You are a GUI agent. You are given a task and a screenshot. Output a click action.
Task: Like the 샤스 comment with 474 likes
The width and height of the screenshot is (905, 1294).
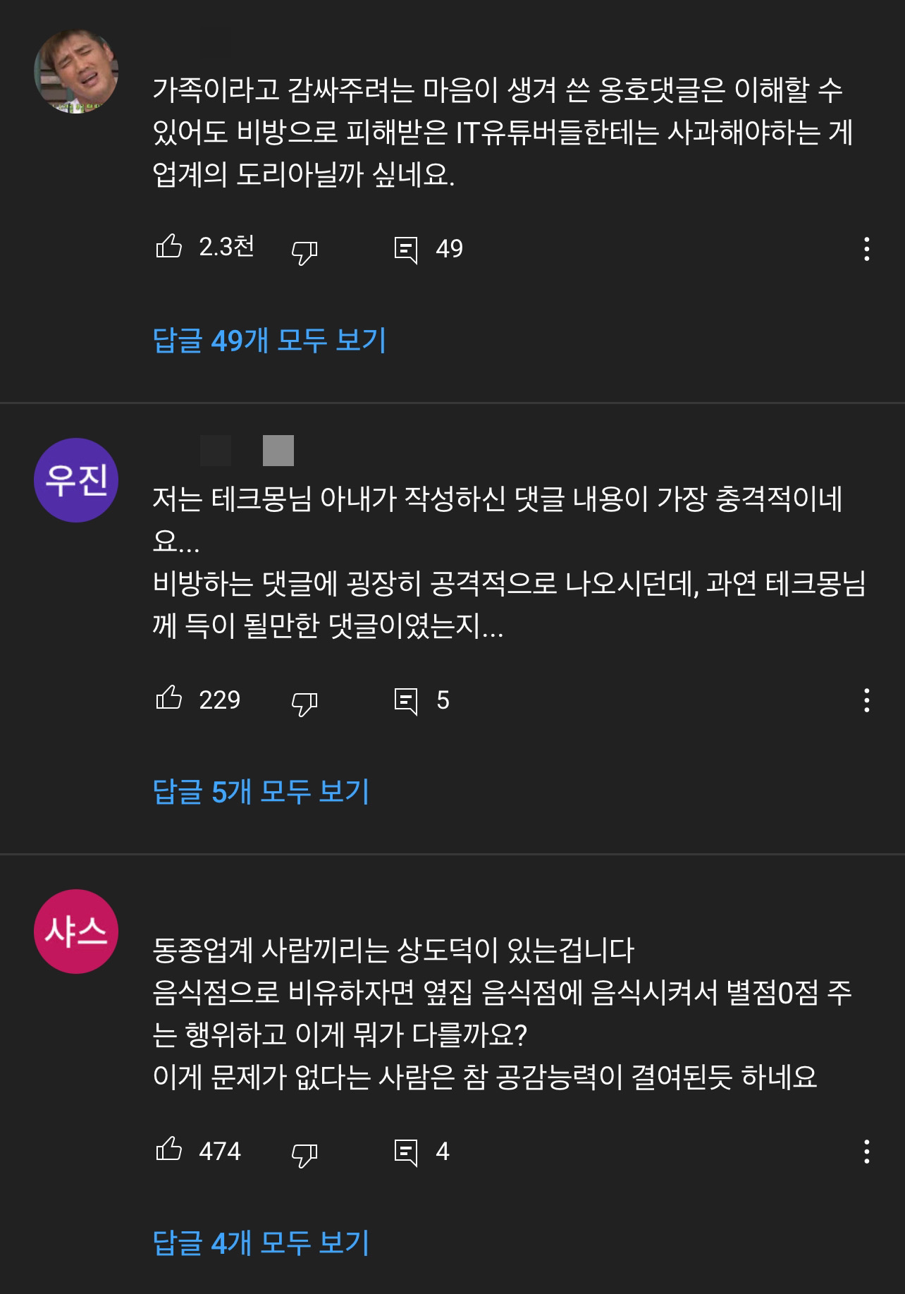(168, 1150)
